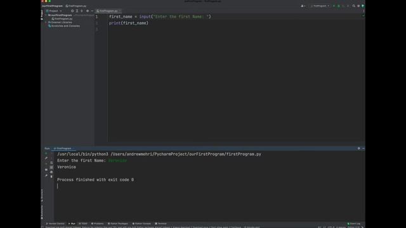406x228 pixels.
Task: Click the first code line with input()
Action: pyautogui.click(x=160, y=16)
